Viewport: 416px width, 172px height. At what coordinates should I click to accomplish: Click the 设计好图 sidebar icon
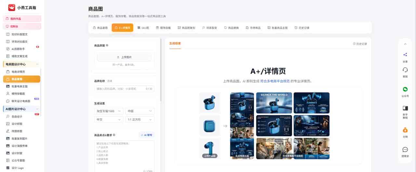(x=8, y=124)
